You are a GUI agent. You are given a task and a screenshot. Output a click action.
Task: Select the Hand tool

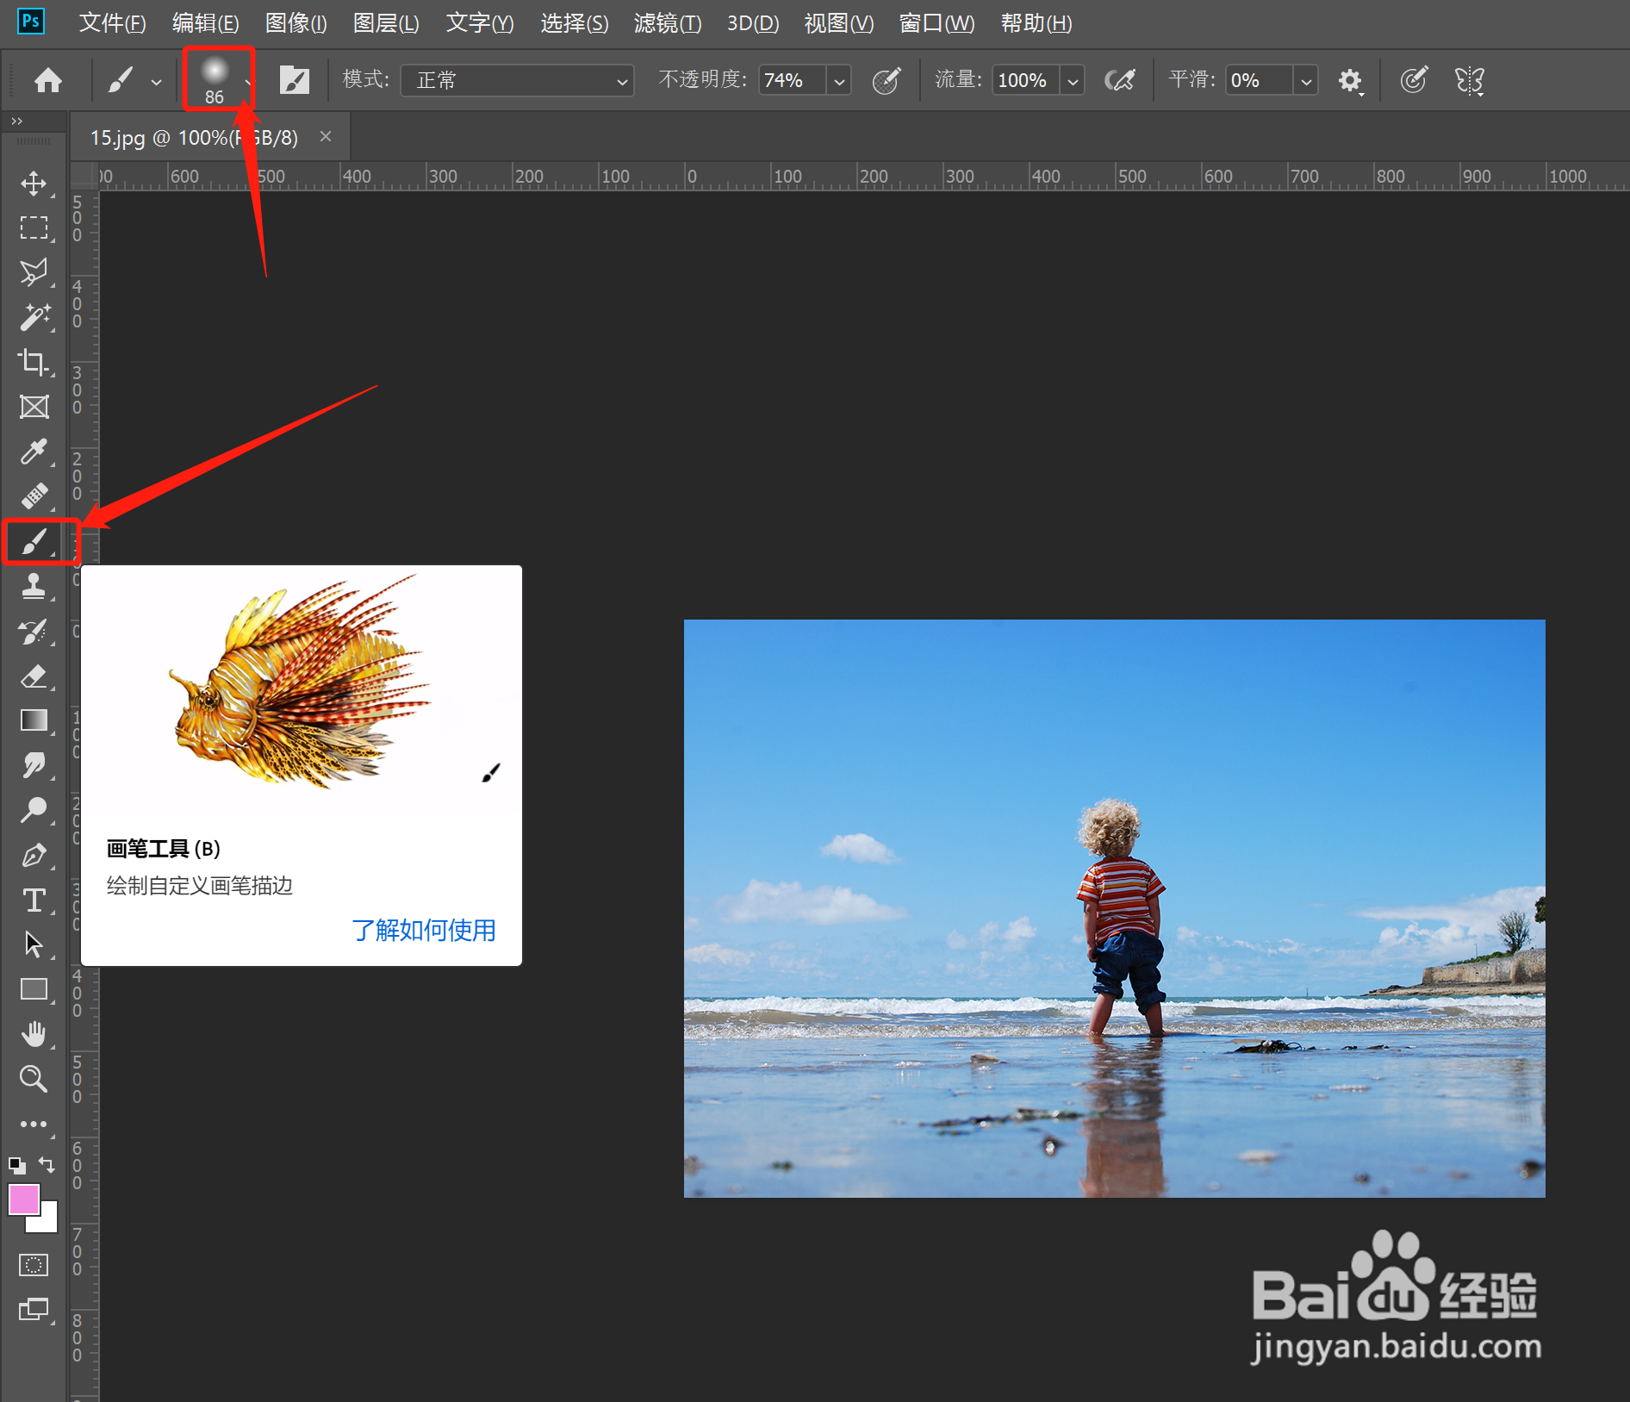tap(34, 1034)
